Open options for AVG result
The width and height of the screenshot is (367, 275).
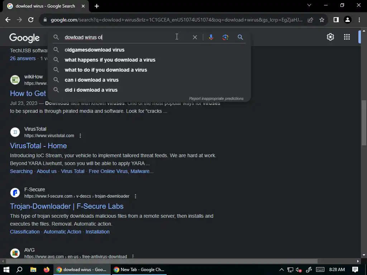pos(133,256)
